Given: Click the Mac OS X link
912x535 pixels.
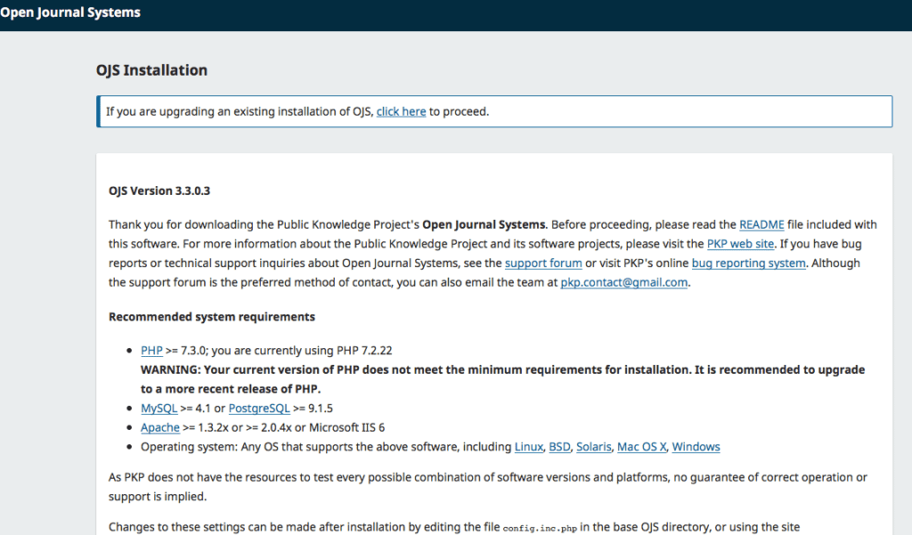Looking at the screenshot, I should click(x=641, y=447).
